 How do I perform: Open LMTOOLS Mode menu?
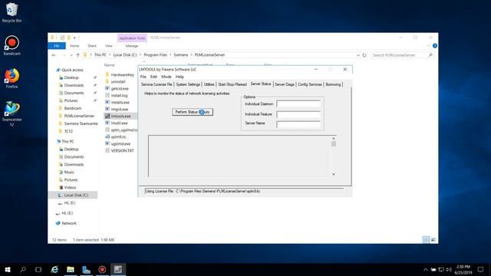click(x=166, y=77)
